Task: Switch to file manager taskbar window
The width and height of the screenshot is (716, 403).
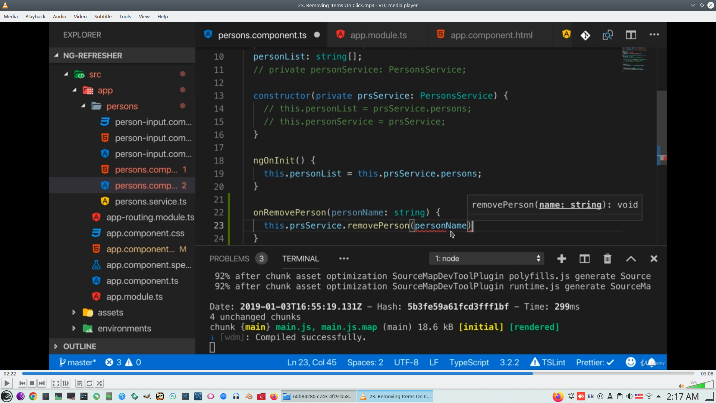Action: tap(319, 396)
